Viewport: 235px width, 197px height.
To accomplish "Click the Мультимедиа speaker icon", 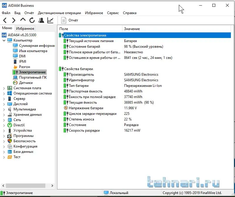I will [x=10, y=109].
